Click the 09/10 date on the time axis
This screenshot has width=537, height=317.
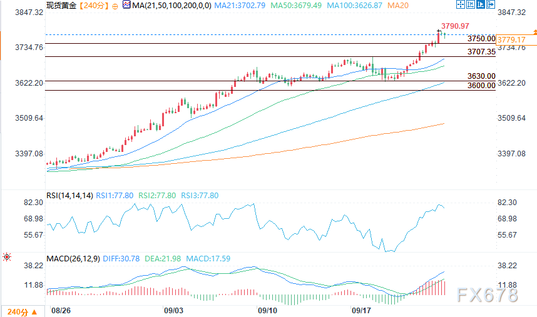tap(267, 309)
